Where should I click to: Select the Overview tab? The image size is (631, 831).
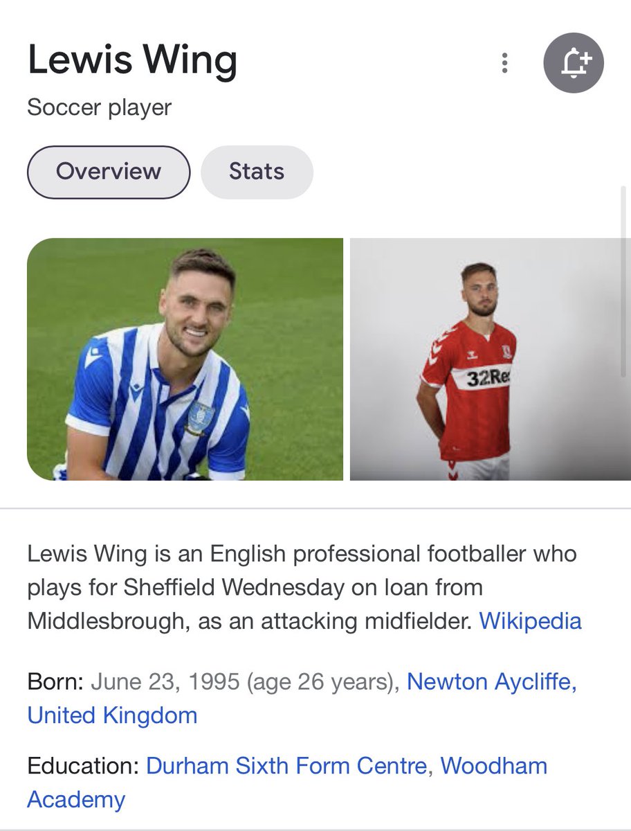point(109,171)
